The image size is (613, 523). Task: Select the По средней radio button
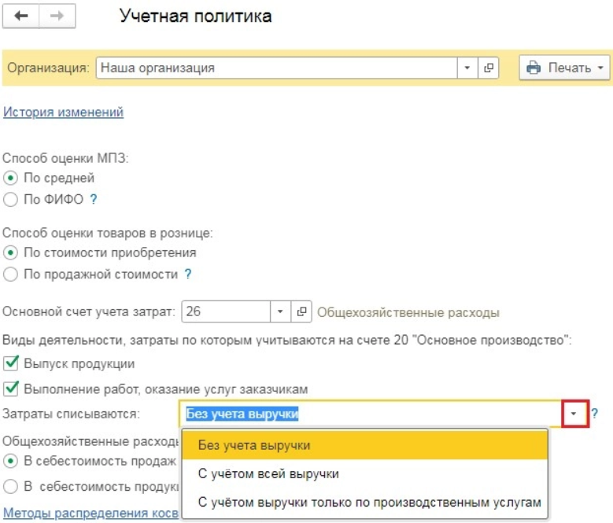11,179
